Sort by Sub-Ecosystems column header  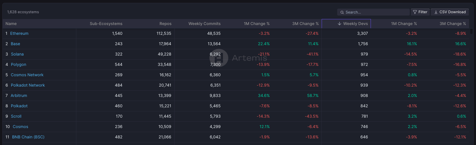click(106, 24)
